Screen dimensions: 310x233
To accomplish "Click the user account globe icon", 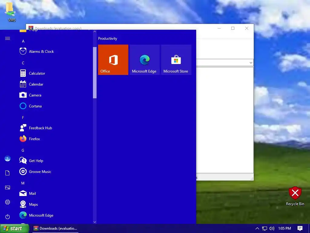I will click(8, 158).
